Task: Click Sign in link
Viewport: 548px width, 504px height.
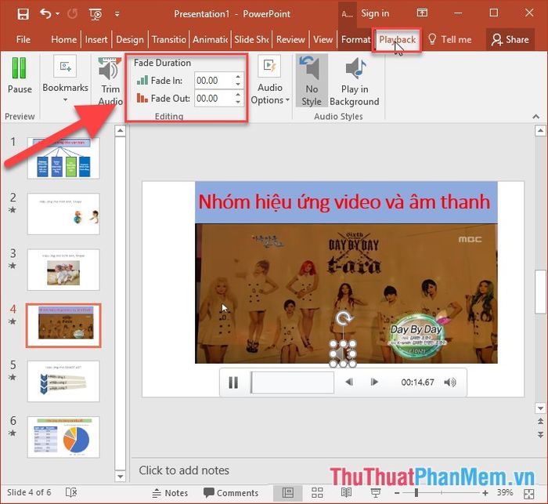Action: click(x=375, y=13)
